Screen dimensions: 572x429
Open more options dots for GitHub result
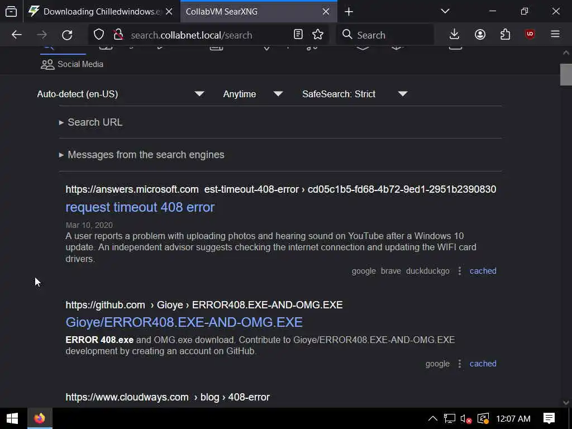[460, 364]
